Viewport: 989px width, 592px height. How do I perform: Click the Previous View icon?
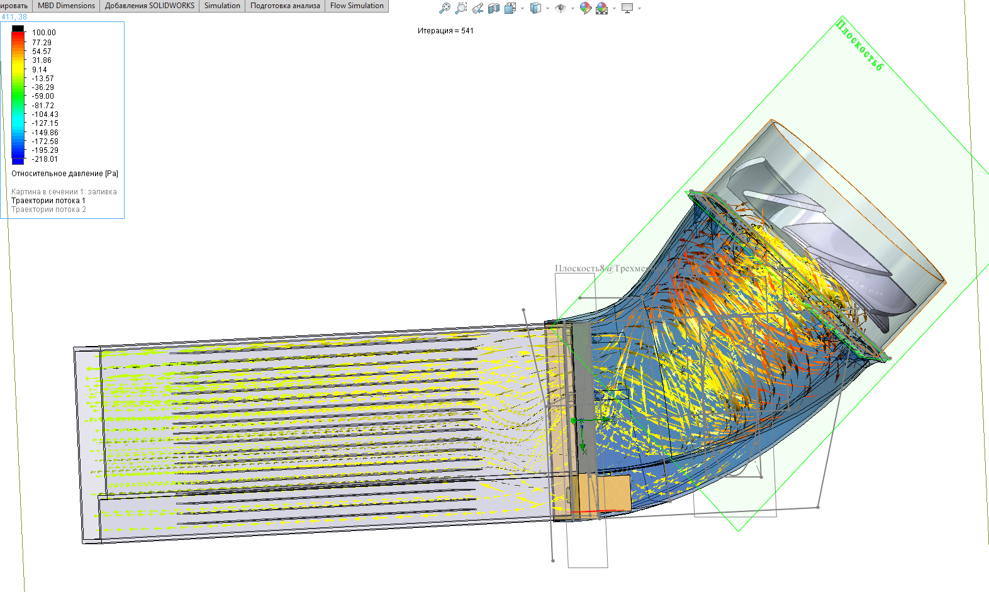pos(478,8)
